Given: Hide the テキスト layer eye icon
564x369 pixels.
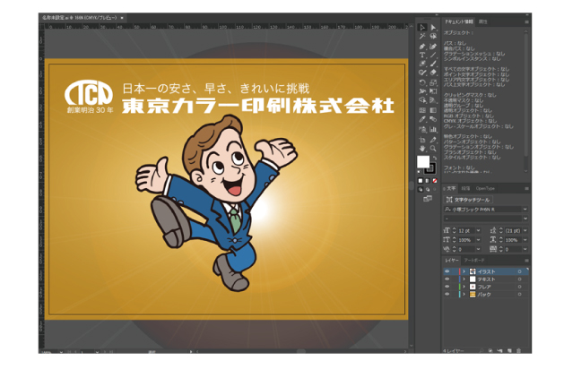Looking at the screenshot, I should (x=447, y=279).
